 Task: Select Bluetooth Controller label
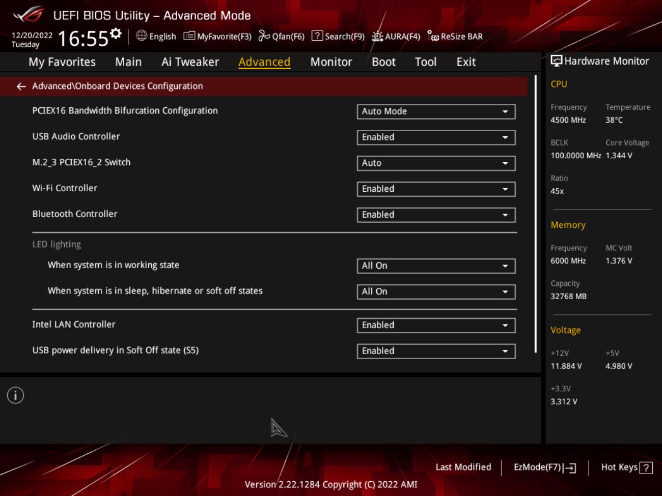click(75, 214)
